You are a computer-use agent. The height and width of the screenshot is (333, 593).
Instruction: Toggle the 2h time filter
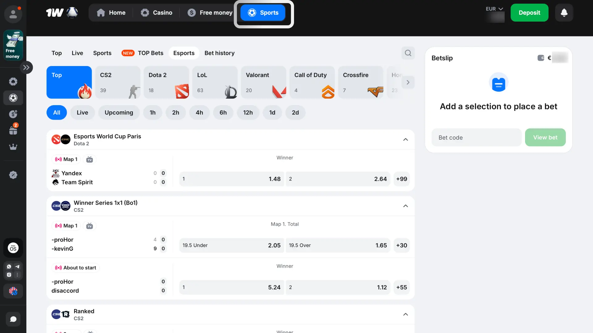click(x=176, y=113)
